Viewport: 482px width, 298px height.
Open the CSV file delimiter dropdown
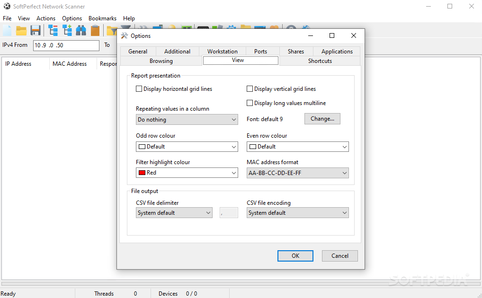click(x=174, y=212)
